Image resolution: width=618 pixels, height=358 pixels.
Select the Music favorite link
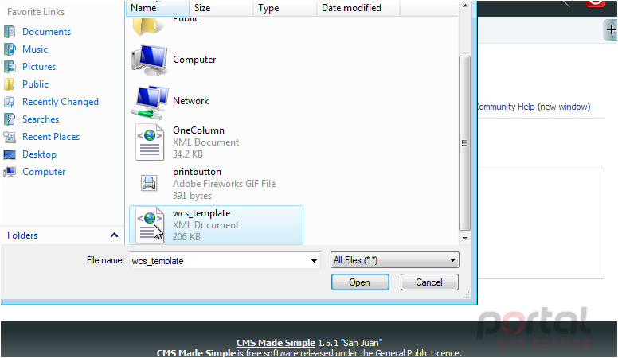click(35, 49)
